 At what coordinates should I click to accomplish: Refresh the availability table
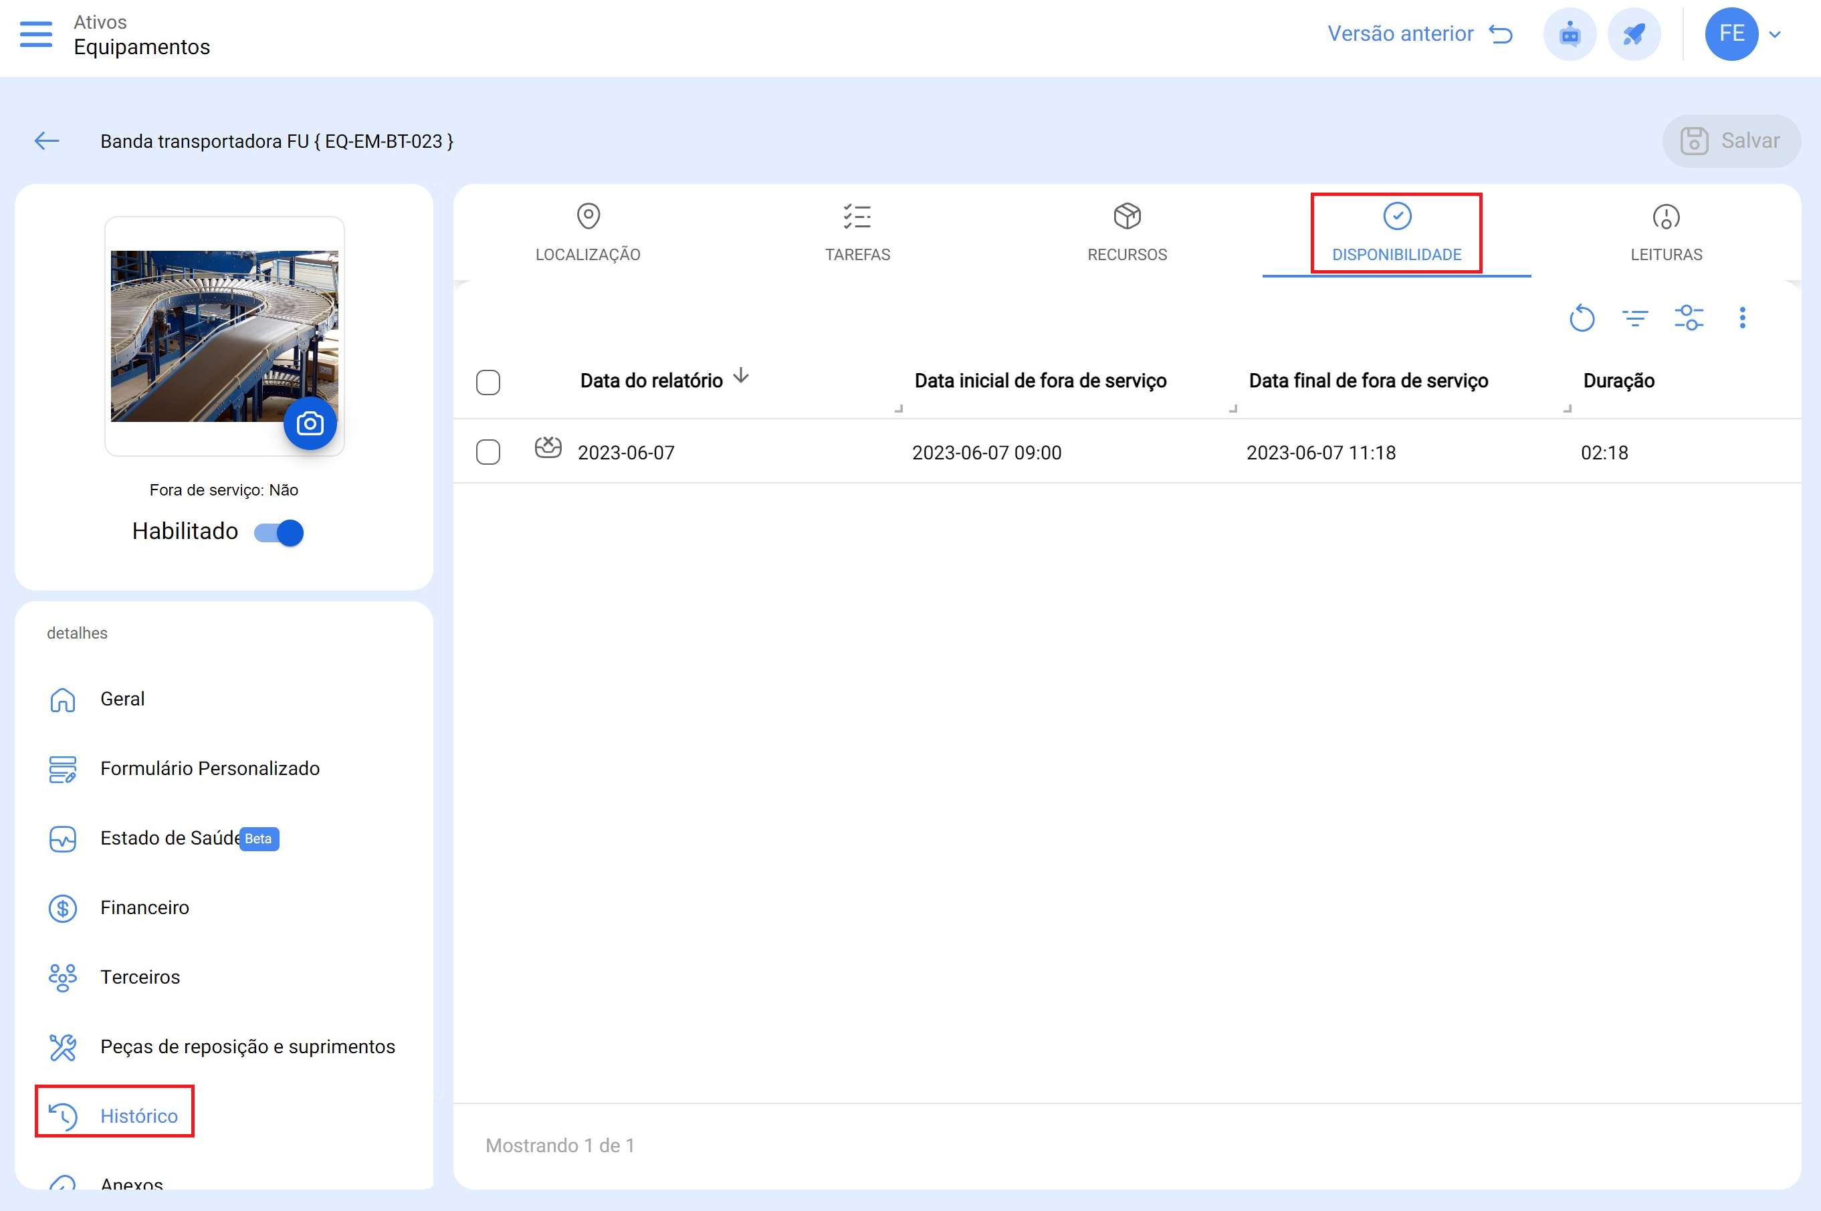tap(1582, 318)
